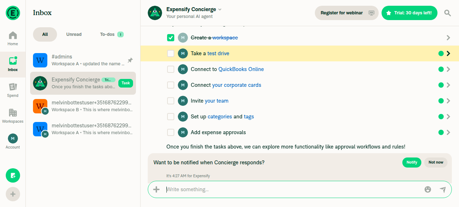
Task: Check the Take a test drive task
Action: [171, 53]
